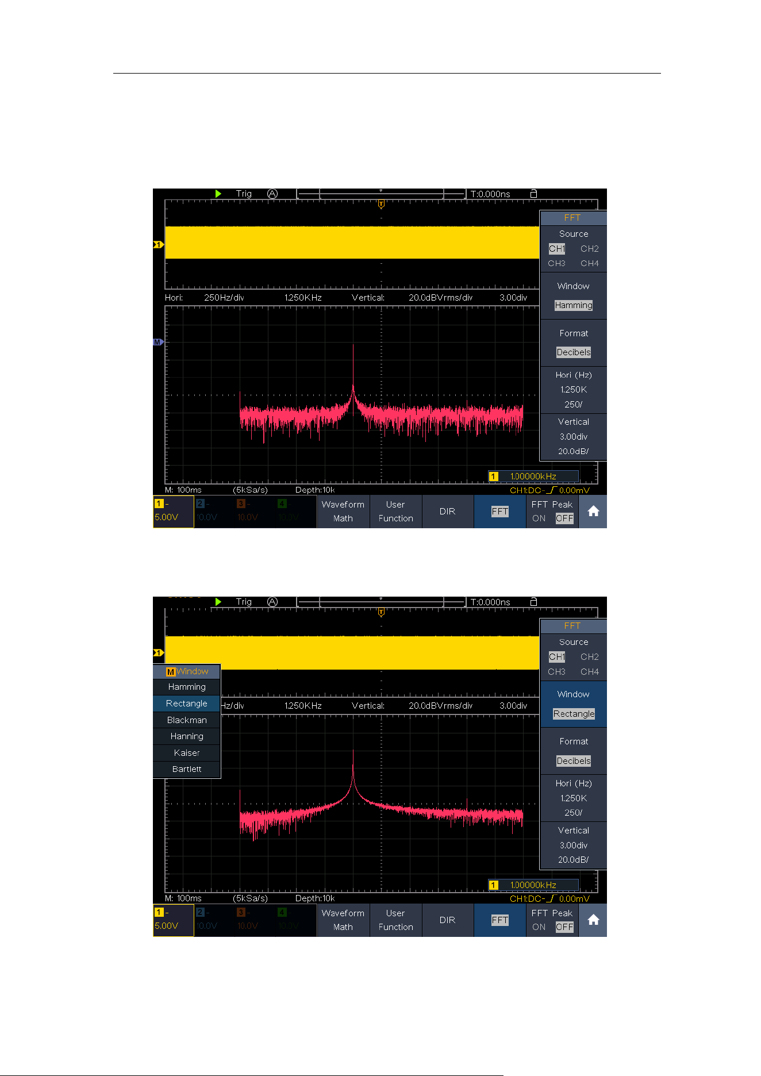
Task: Select CH4 as FFT source, lower scope
Action: point(590,671)
